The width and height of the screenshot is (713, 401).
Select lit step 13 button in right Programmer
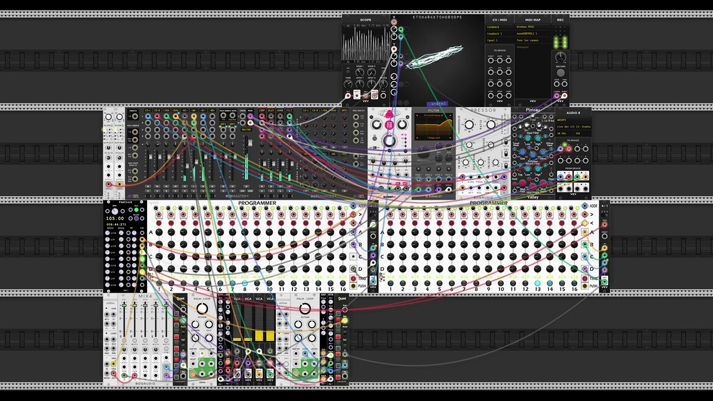tap(538, 283)
